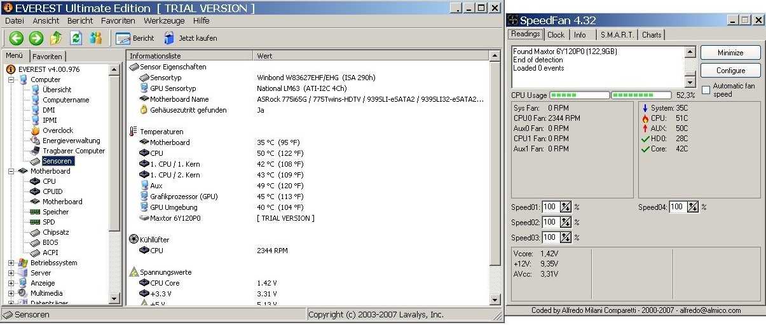766x325 pixels.
Task: Click the Speed01 value field
Action: click(x=550, y=207)
